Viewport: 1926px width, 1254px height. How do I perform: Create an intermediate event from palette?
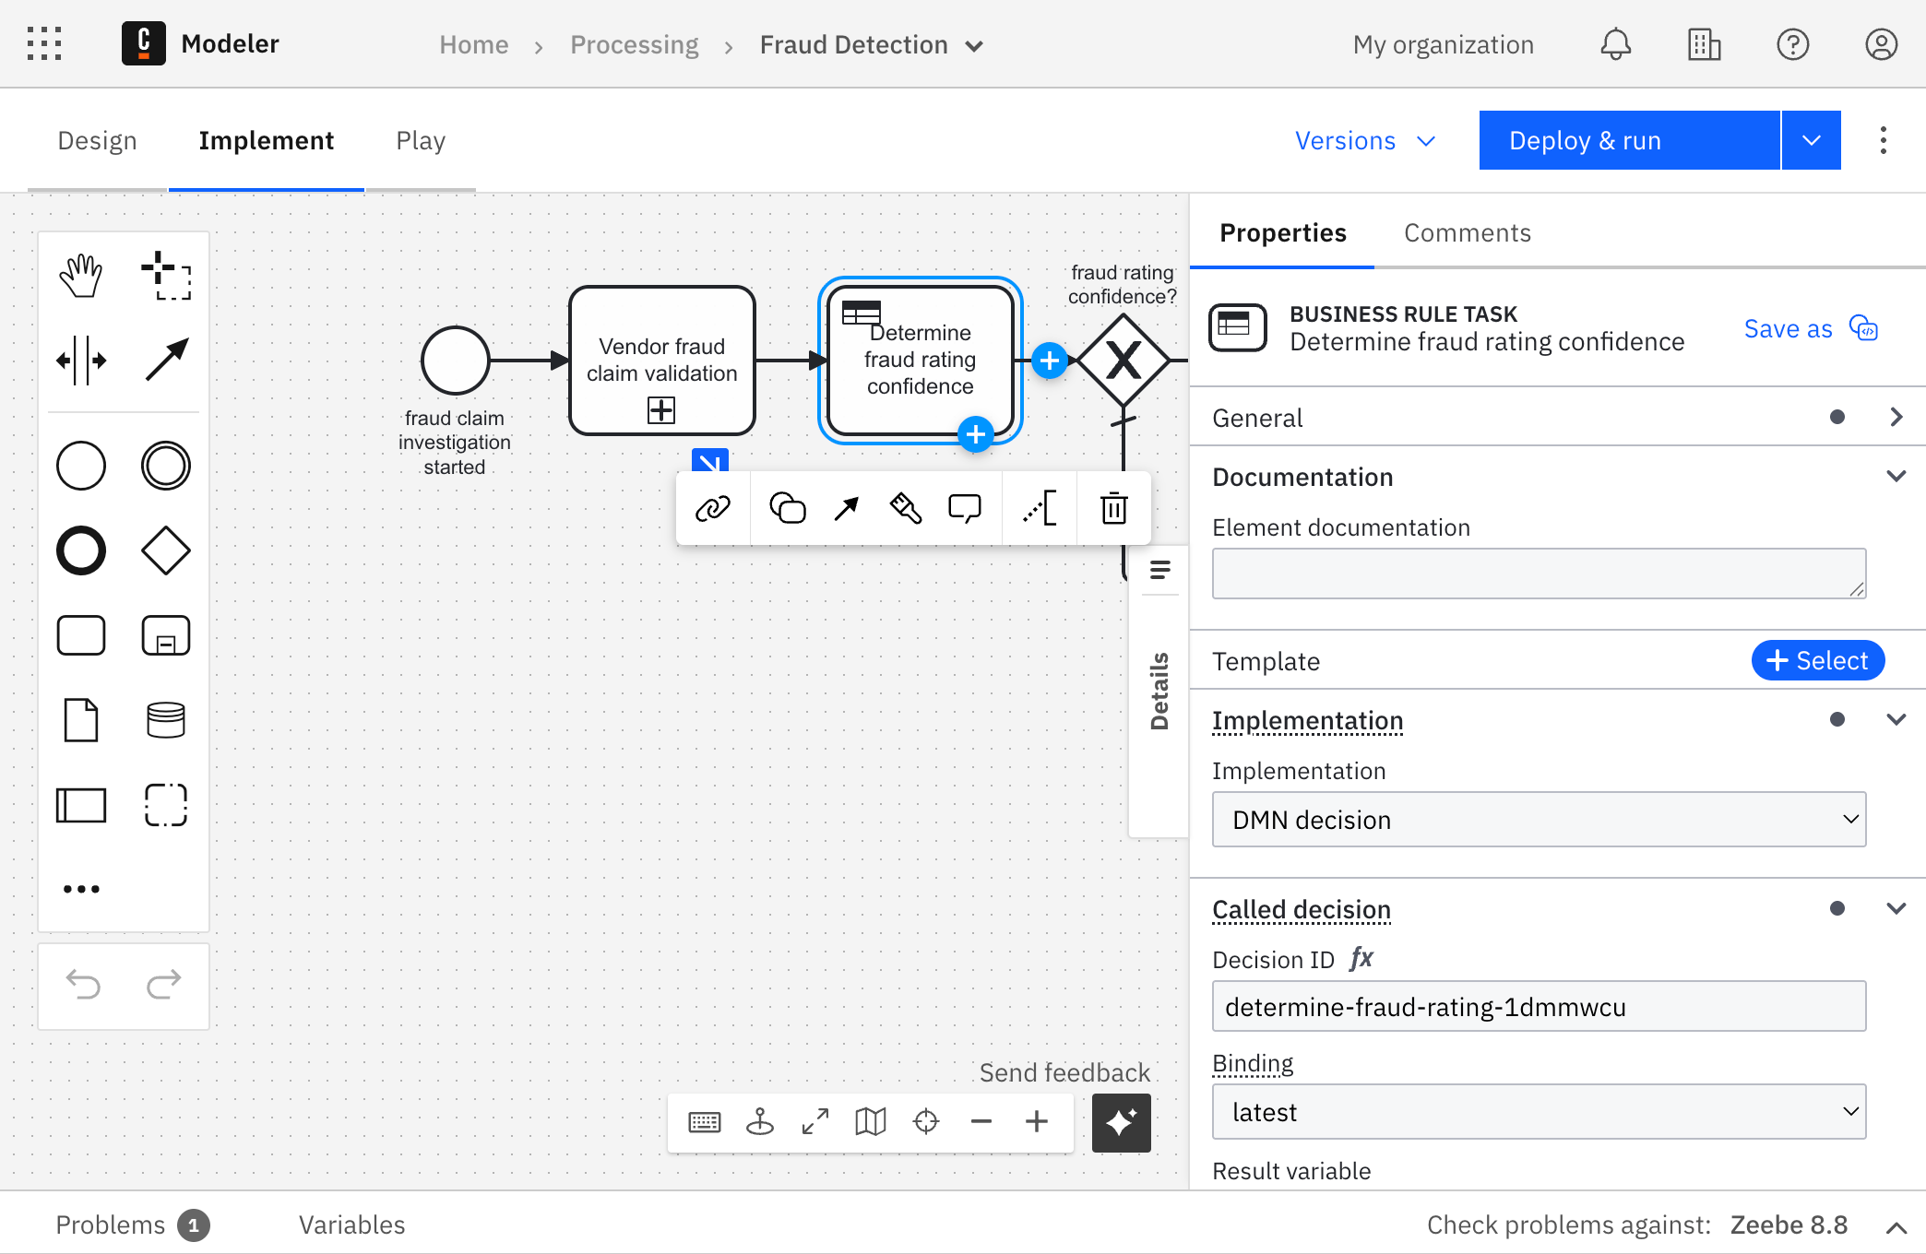tap(166, 466)
